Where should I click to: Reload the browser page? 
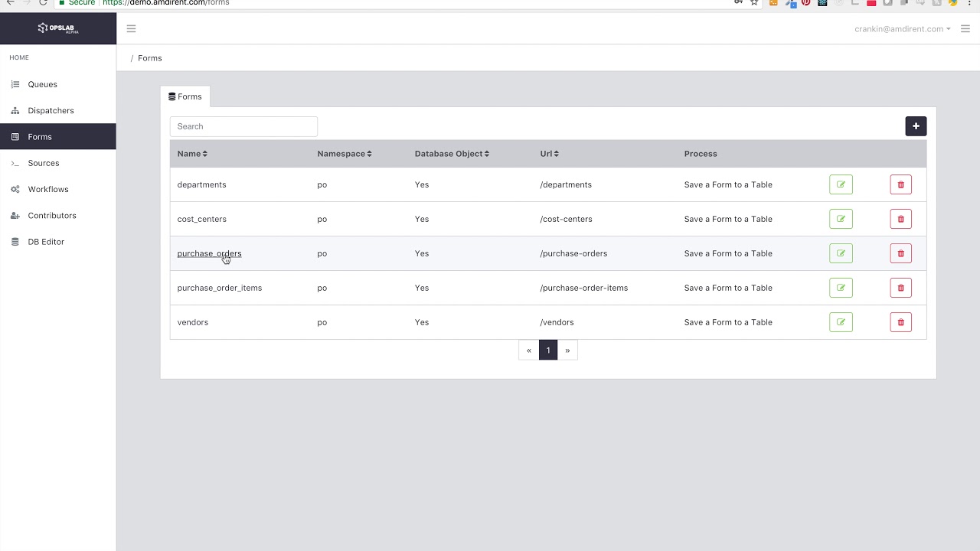[43, 3]
